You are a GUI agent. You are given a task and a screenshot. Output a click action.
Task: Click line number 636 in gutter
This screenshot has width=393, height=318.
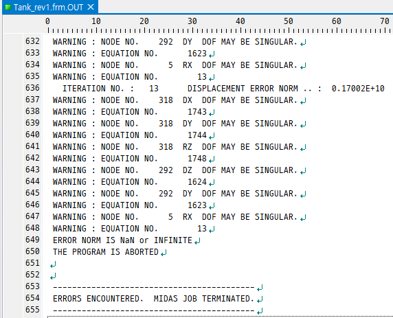[x=32, y=88]
